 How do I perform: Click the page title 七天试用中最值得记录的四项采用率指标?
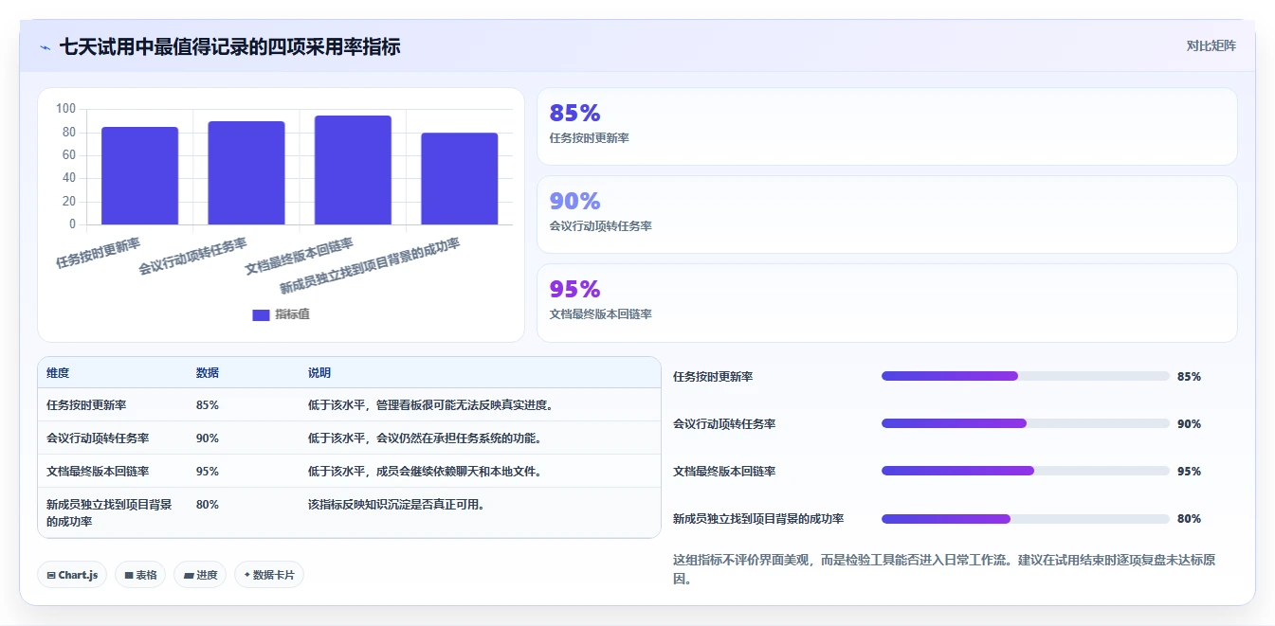(x=229, y=46)
